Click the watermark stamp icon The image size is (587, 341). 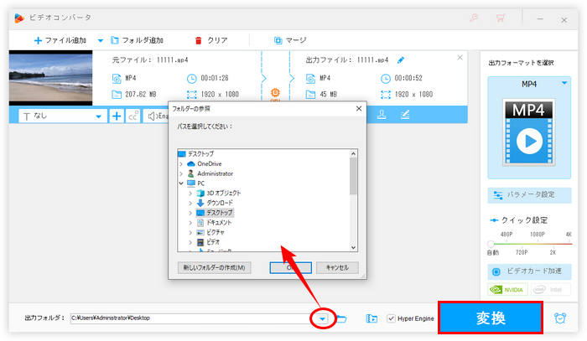coord(382,115)
